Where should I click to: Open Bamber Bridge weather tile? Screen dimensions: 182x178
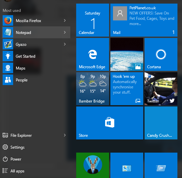(93, 89)
